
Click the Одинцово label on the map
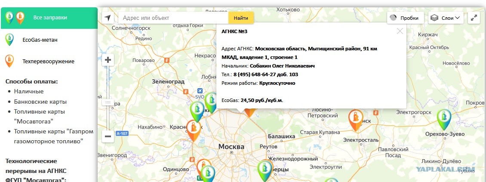click(x=176, y=170)
